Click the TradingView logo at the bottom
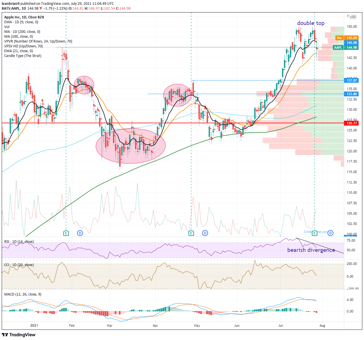Viewport: 364px width, 340px height. pyautogui.click(x=19, y=335)
